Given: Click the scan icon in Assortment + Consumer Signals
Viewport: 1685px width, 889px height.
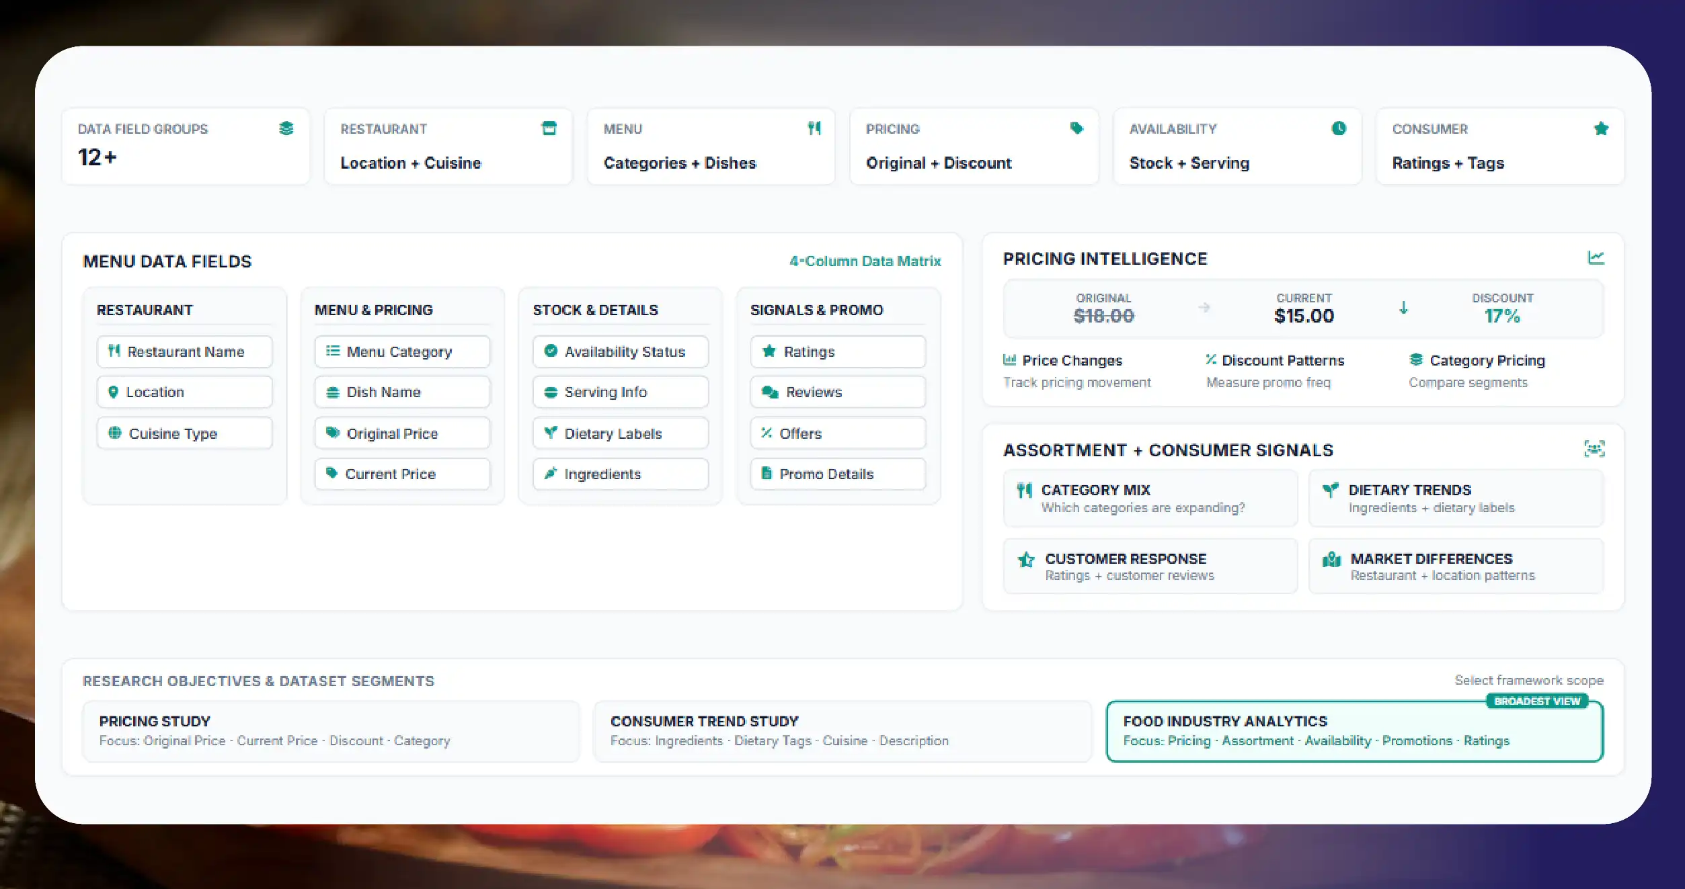Looking at the screenshot, I should [x=1595, y=449].
